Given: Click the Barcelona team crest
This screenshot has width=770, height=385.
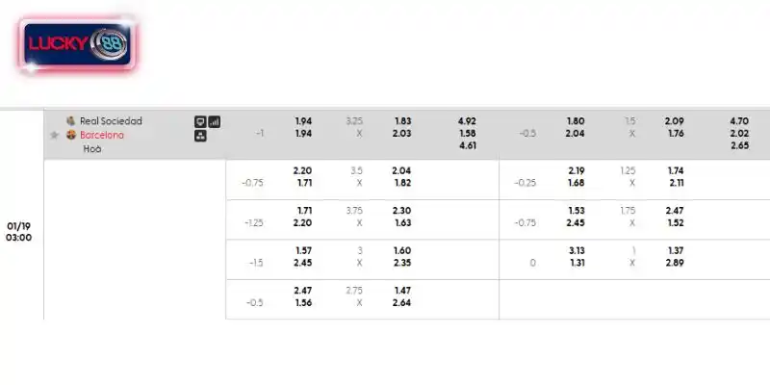Looking at the screenshot, I should click(x=70, y=135).
